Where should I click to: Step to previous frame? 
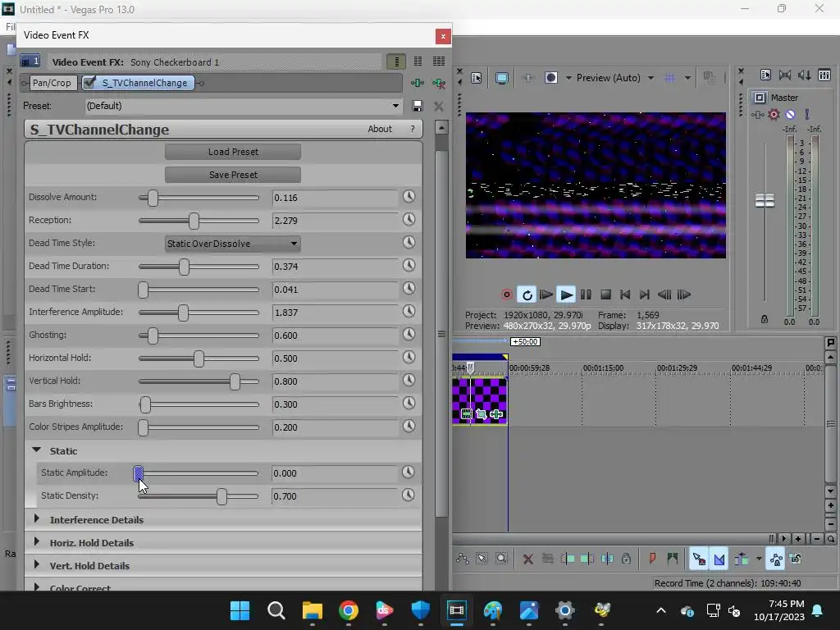point(664,294)
